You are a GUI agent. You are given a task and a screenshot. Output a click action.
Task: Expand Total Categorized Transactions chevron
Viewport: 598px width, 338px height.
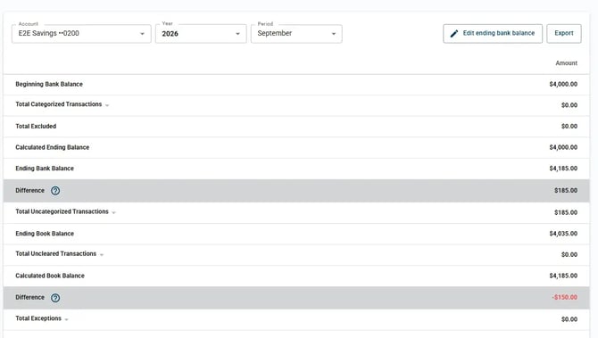107,105
